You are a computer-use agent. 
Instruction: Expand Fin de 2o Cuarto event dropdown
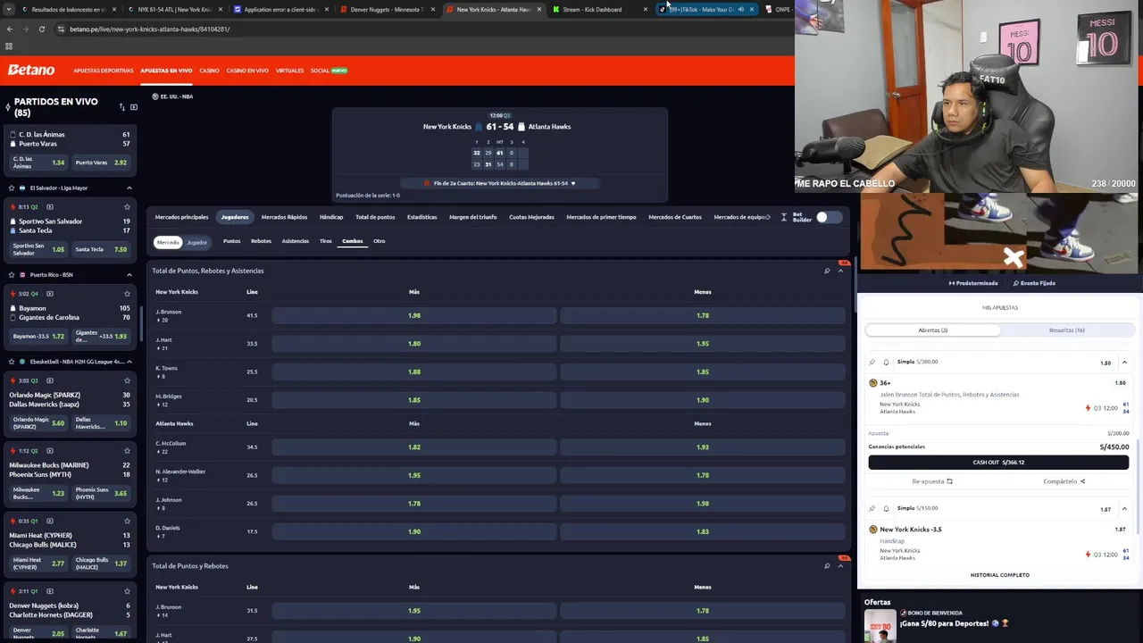[x=572, y=183]
